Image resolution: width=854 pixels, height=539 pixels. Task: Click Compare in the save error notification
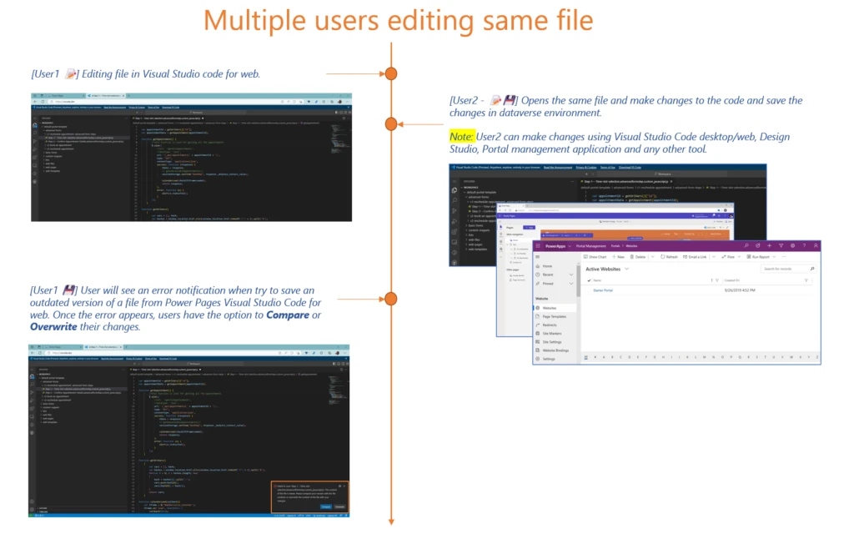325,506
